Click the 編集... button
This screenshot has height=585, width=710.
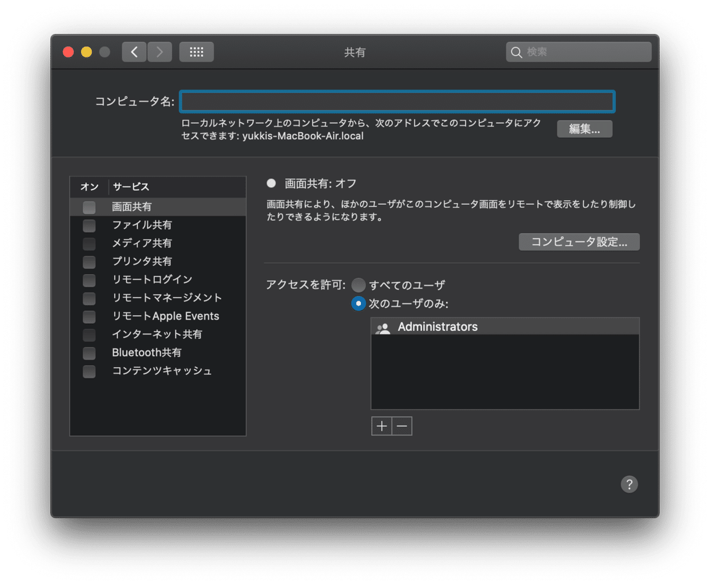[585, 129]
